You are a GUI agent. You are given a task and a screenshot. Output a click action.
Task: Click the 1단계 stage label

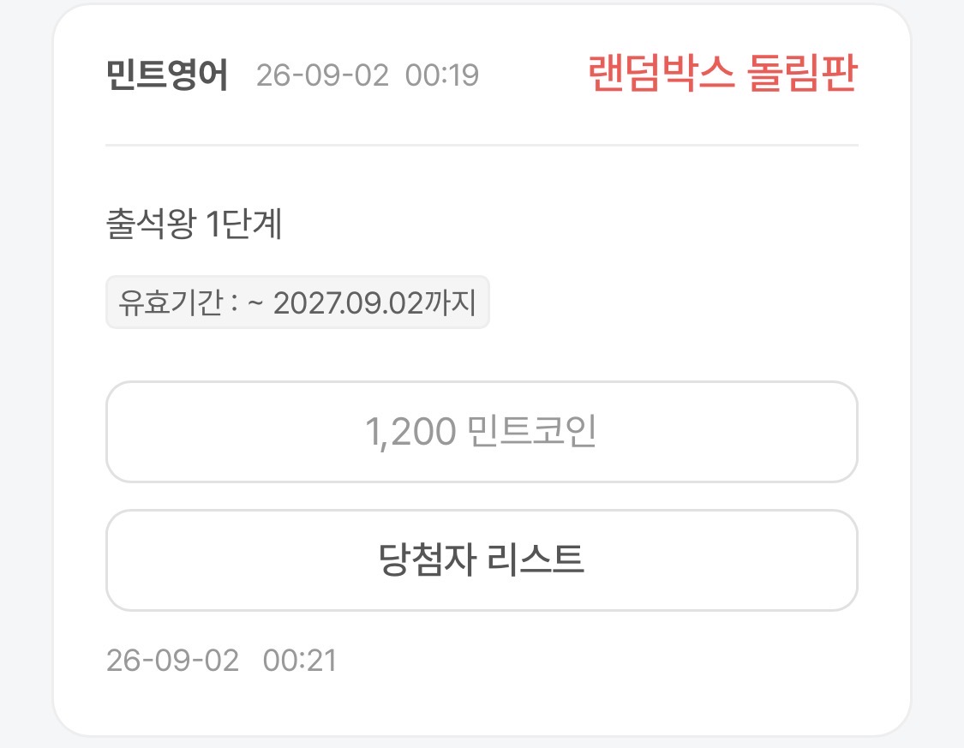tap(244, 223)
